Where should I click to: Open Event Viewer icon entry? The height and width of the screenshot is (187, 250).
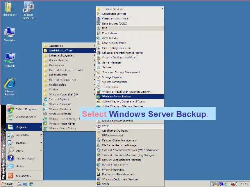(x=99, y=33)
